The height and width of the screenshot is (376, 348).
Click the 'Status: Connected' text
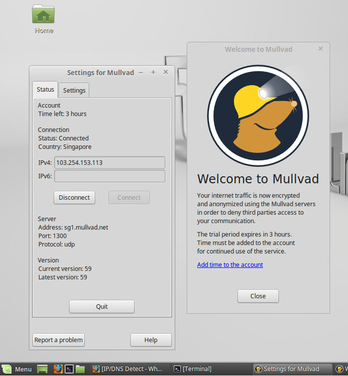[64, 138]
